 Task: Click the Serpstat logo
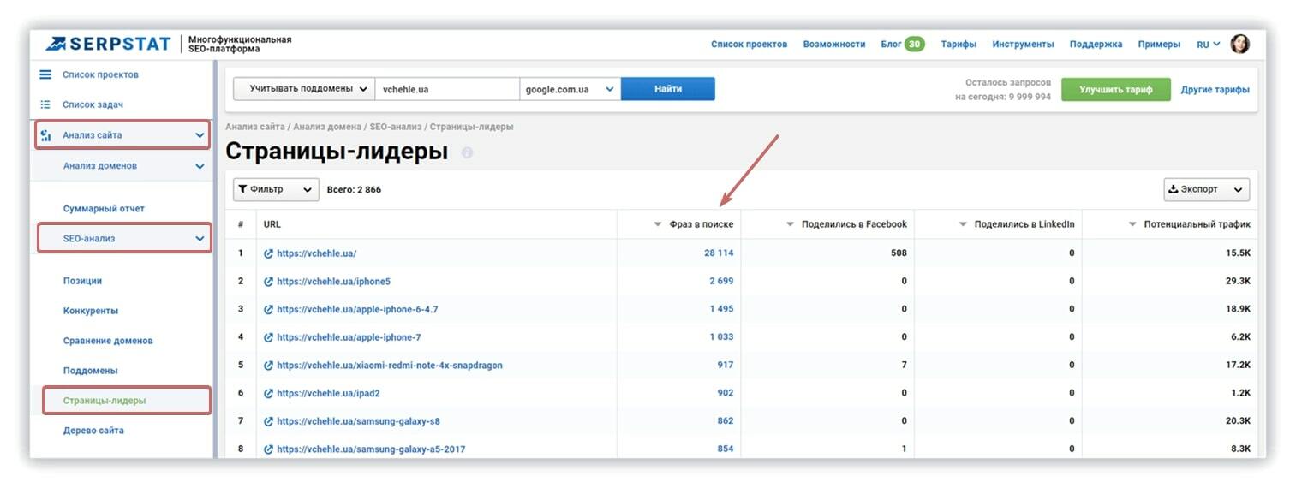[x=109, y=44]
